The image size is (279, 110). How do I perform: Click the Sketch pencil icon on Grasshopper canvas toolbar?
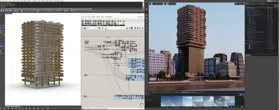coord(106,28)
